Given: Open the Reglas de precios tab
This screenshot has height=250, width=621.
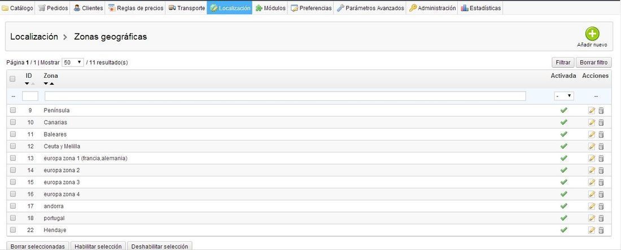Looking at the screenshot, I should pyautogui.click(x=136, y=8).
